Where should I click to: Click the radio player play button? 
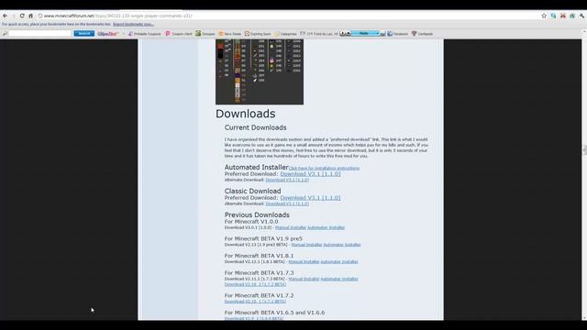[x=349, y=33]
